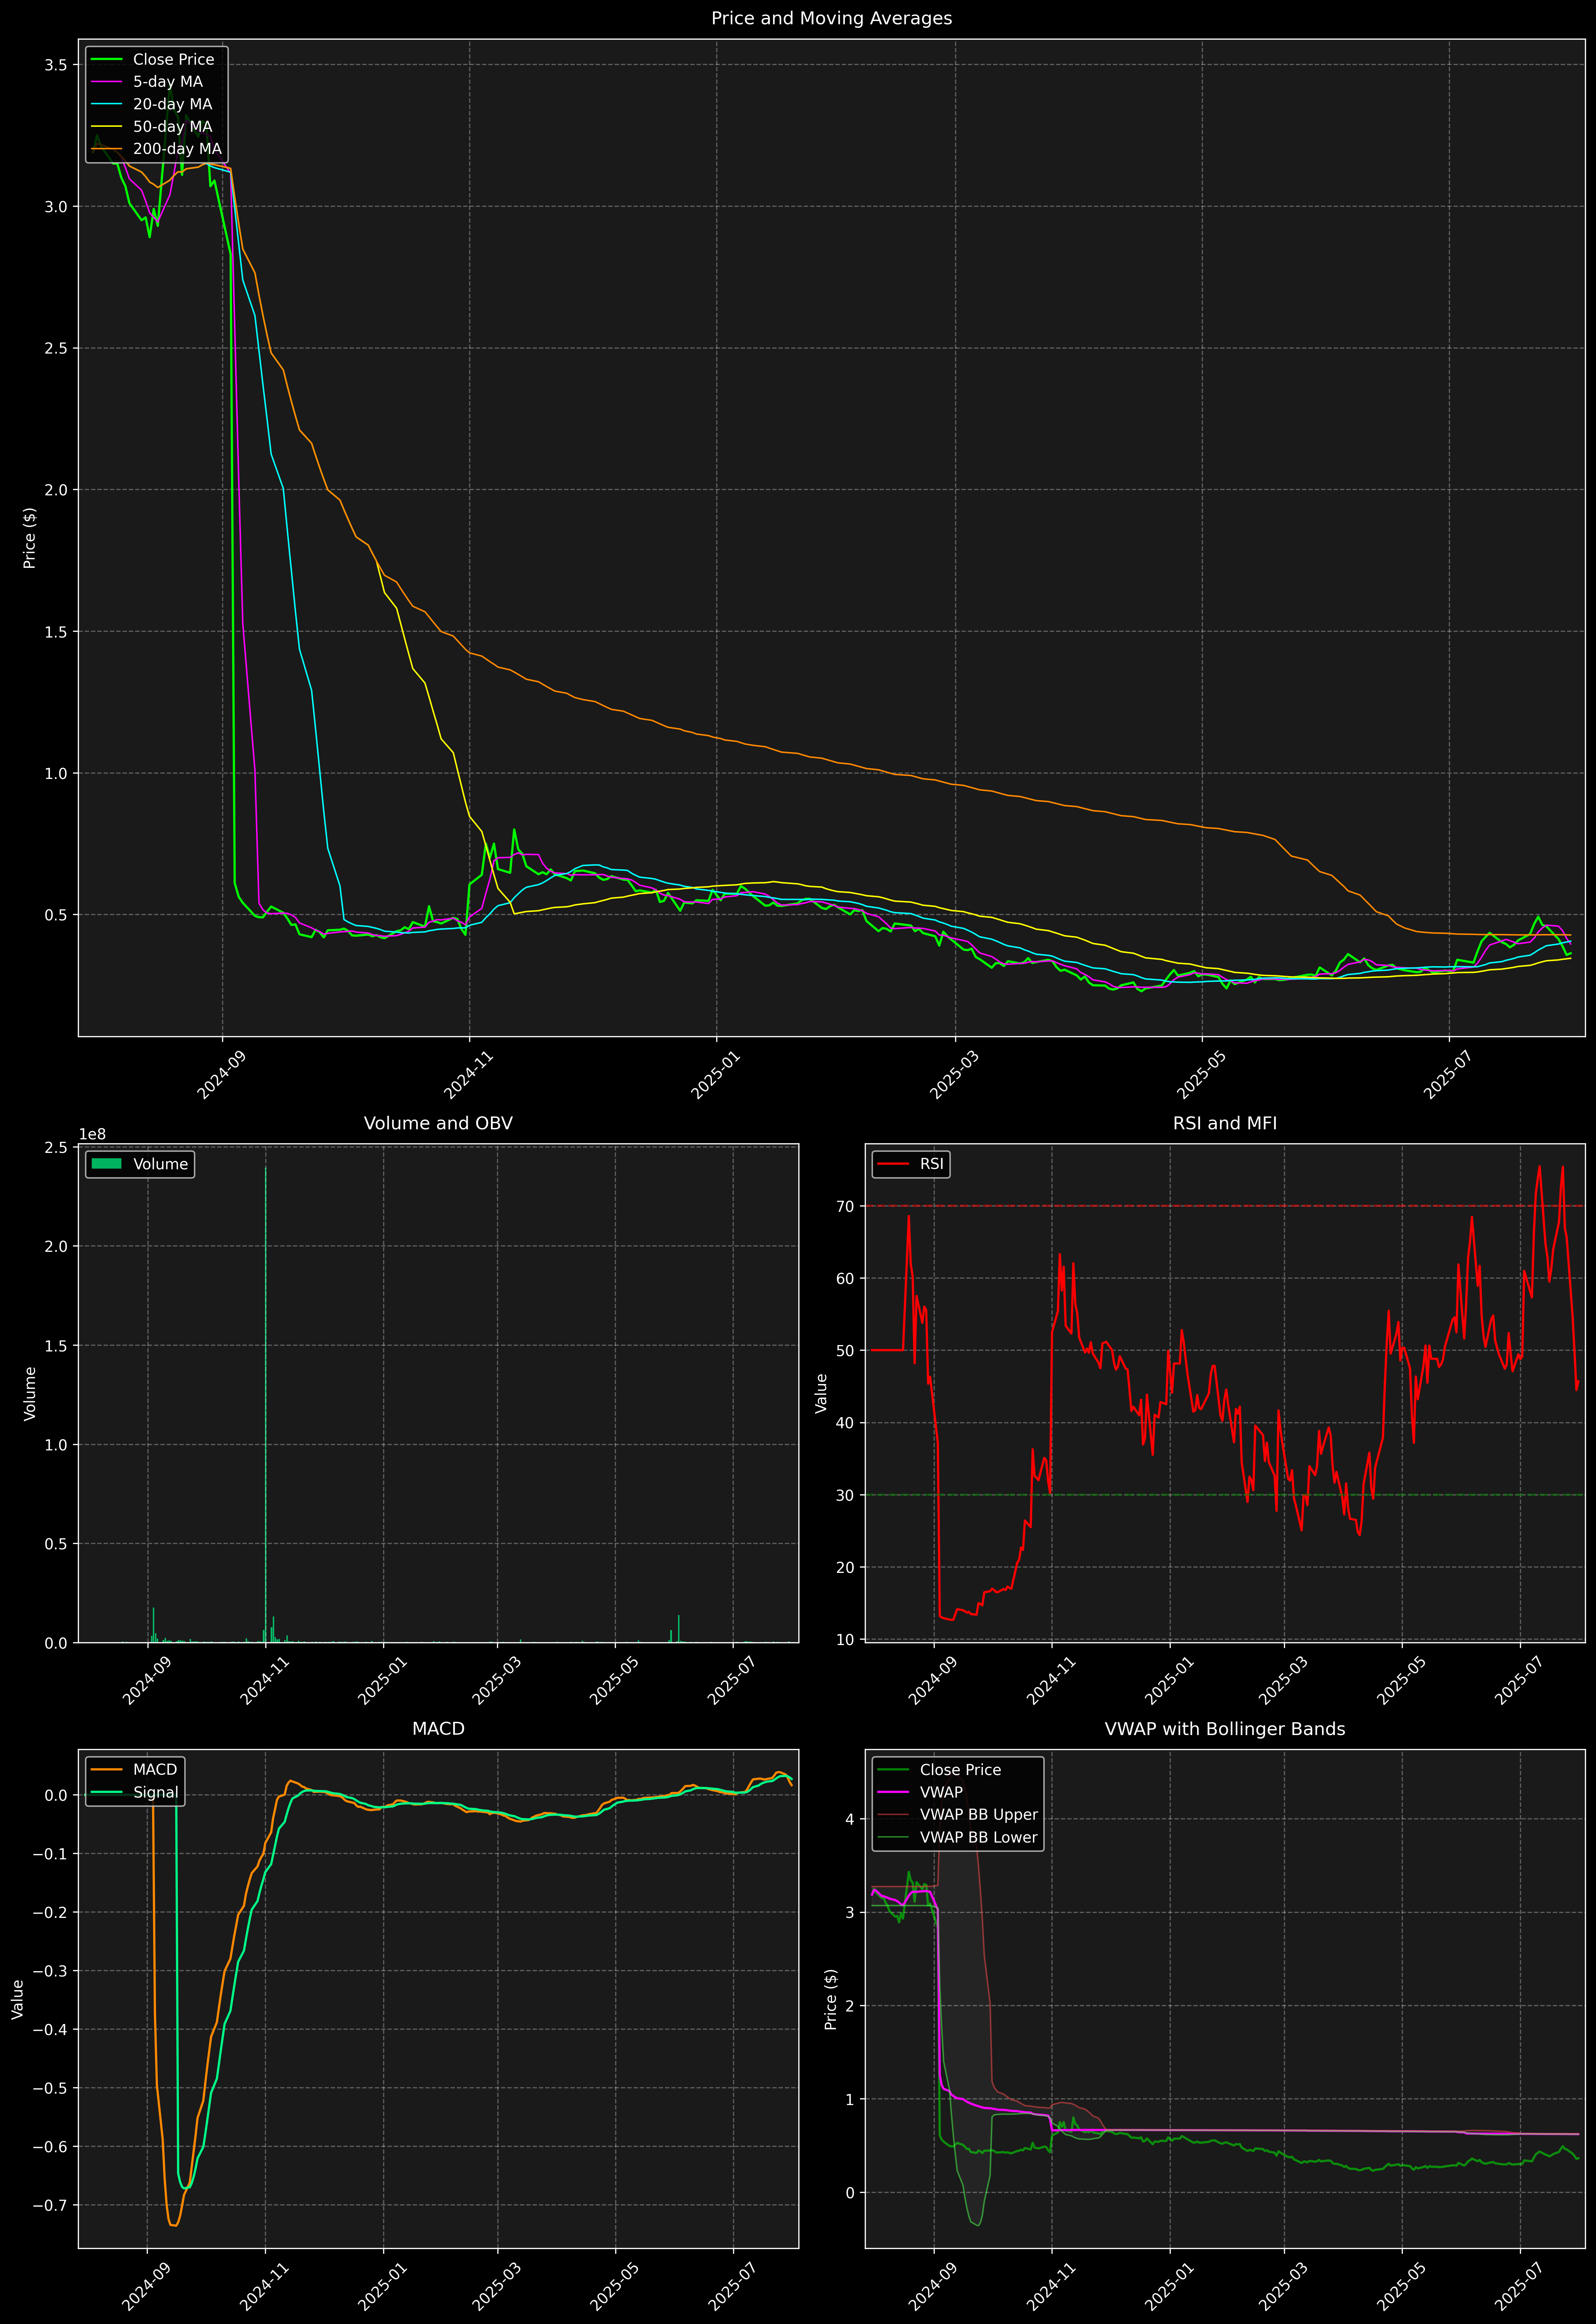Click the '70' tick on the RSI y-axis
Screen dimensions: 1596x2324
coord(846,1206)
